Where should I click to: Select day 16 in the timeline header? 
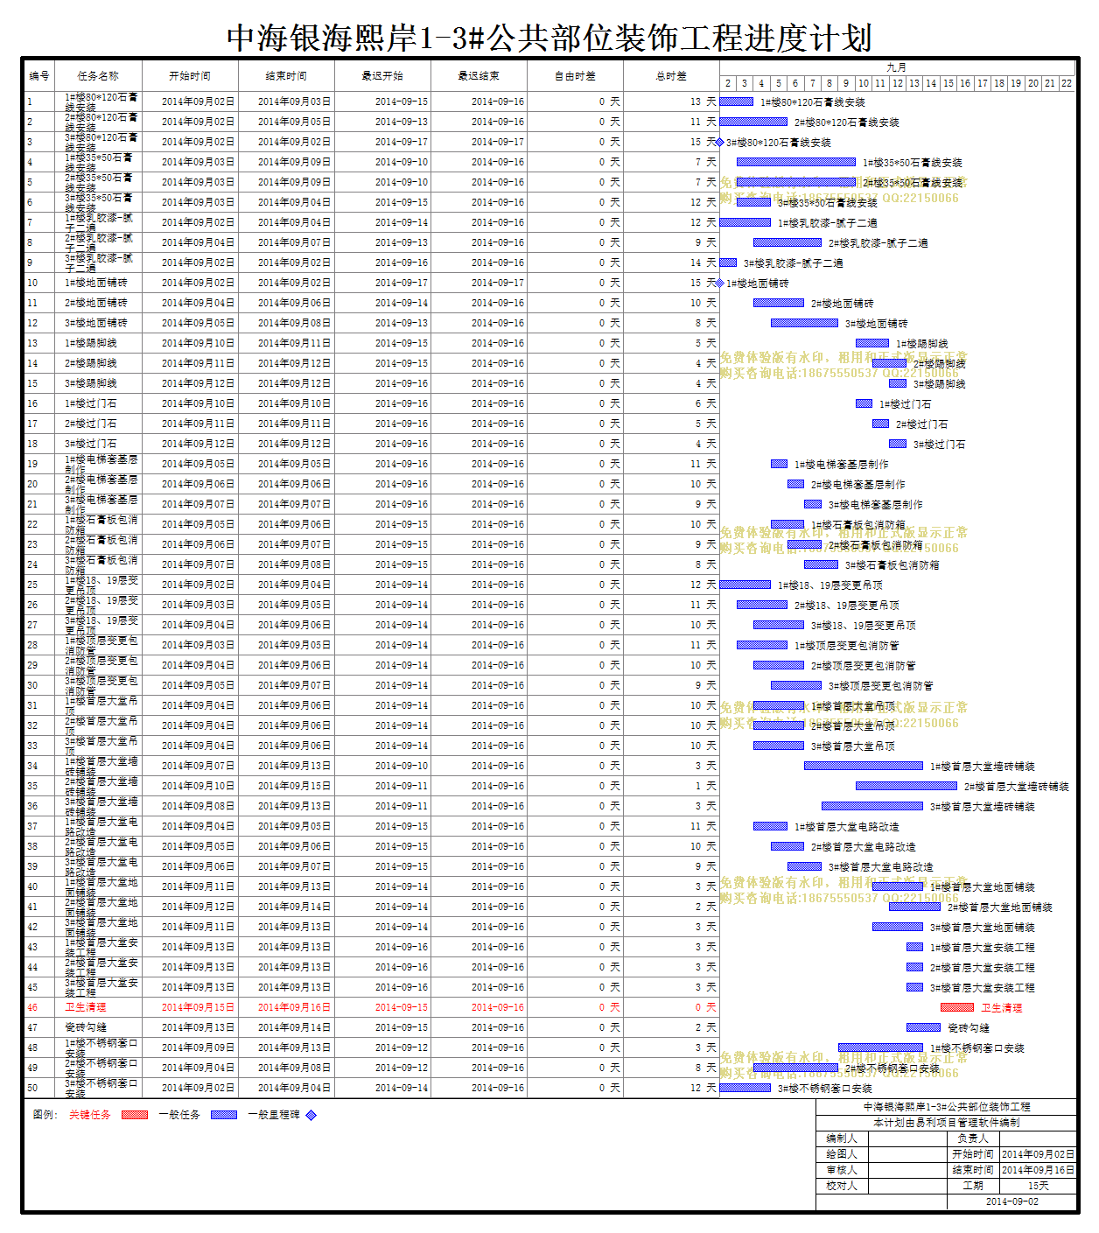click(x=965, y=83)
